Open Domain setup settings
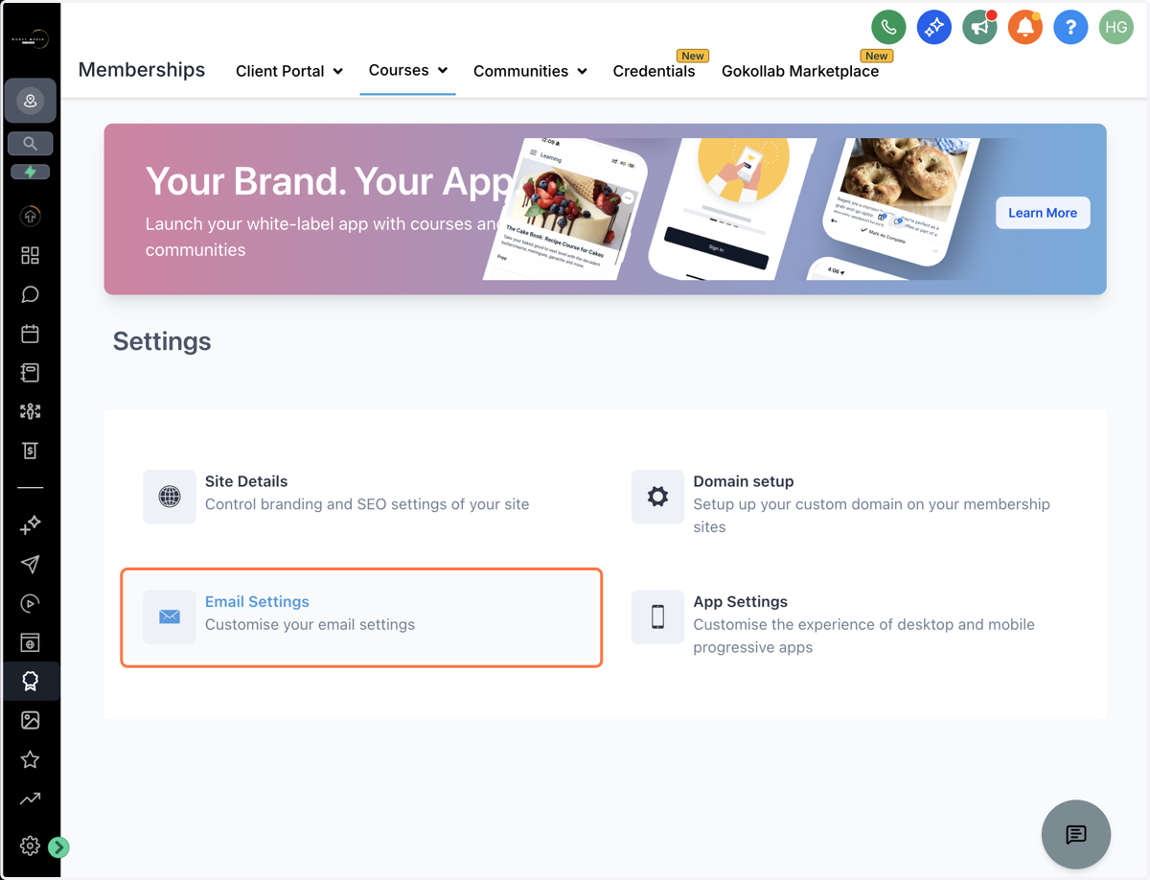Image resolution: width=1150 pixels, height=880 pixels. coord(744,481)
